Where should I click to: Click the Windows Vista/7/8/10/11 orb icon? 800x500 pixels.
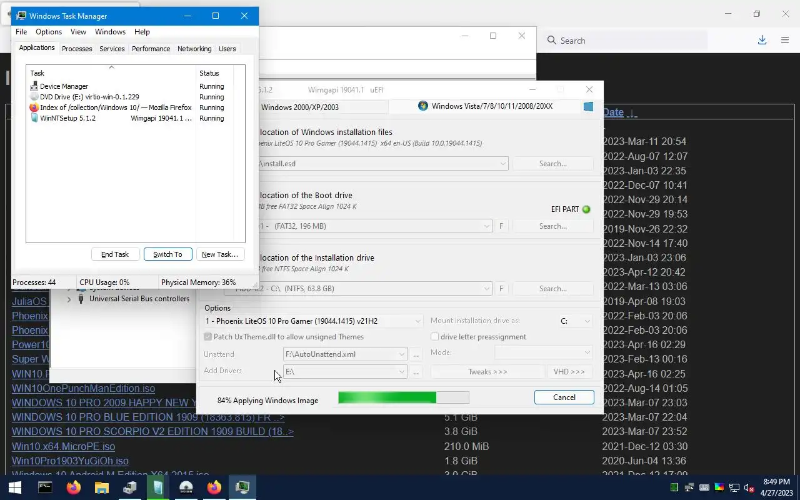coord(423,106)
